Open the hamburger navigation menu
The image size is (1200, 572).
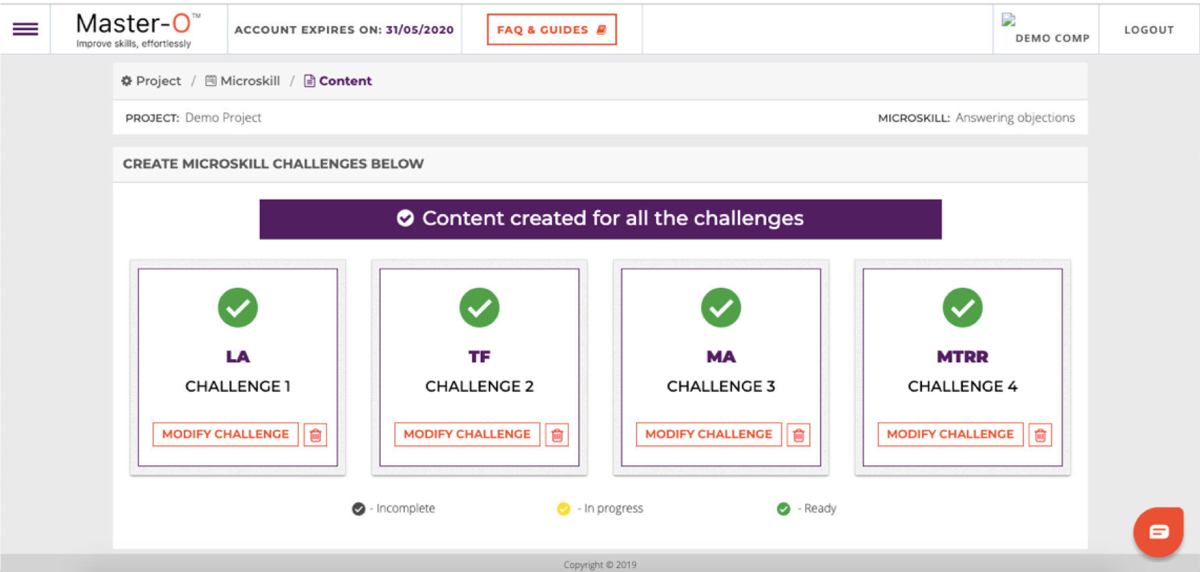pos(26,29)
